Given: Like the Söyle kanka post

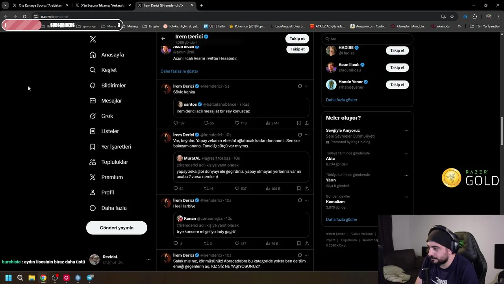Looking at the screenshot, I should click(x=241, y=123).
